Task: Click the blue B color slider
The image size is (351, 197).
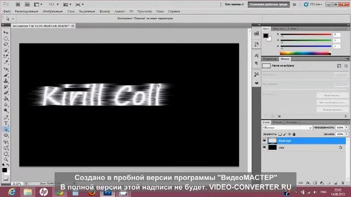Action: pos(306,46)
